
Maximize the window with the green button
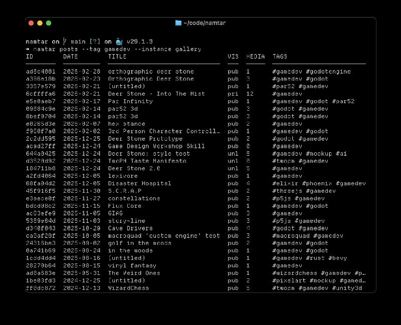[49, 23]
